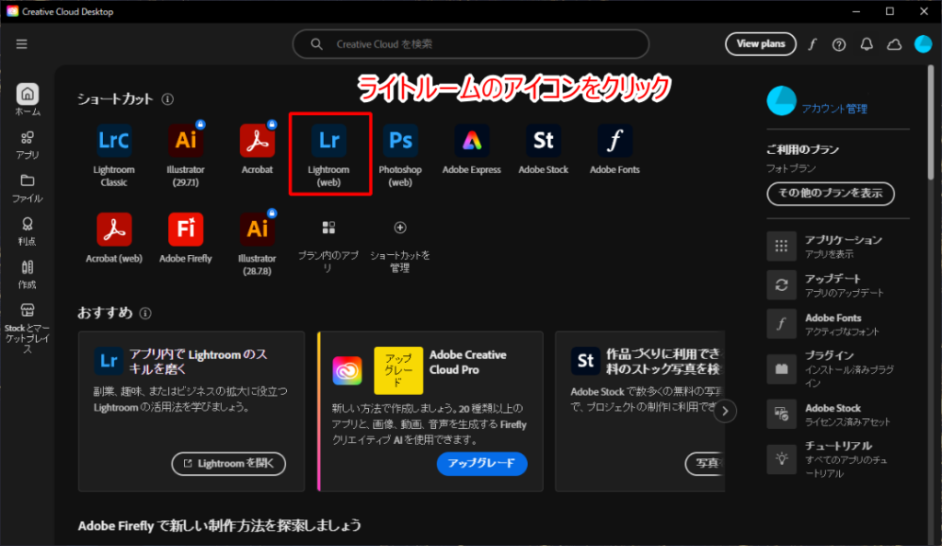942x546 pixels.
Task: Check cloud sync status icon
Action: click(x=894, y=44)
